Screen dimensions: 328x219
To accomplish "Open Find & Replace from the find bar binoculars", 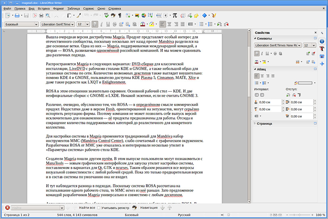I will click(134, 208).
